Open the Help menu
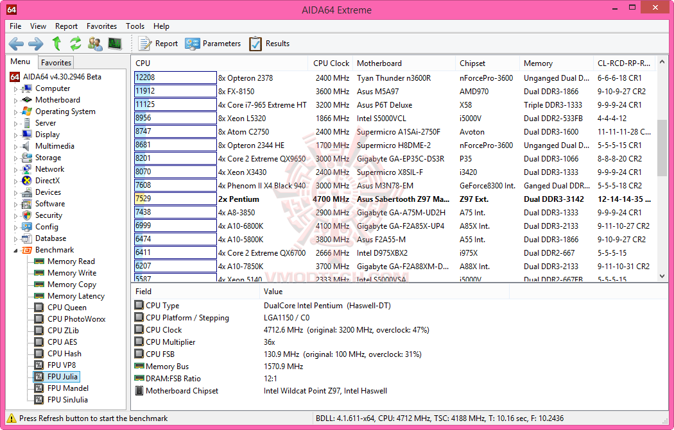Screen dimensions: 674x430 [x=161, y=26]
